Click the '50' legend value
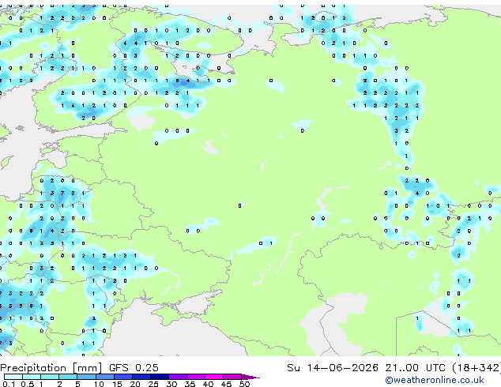Screen dimensions: 501x387 (244, 384)
